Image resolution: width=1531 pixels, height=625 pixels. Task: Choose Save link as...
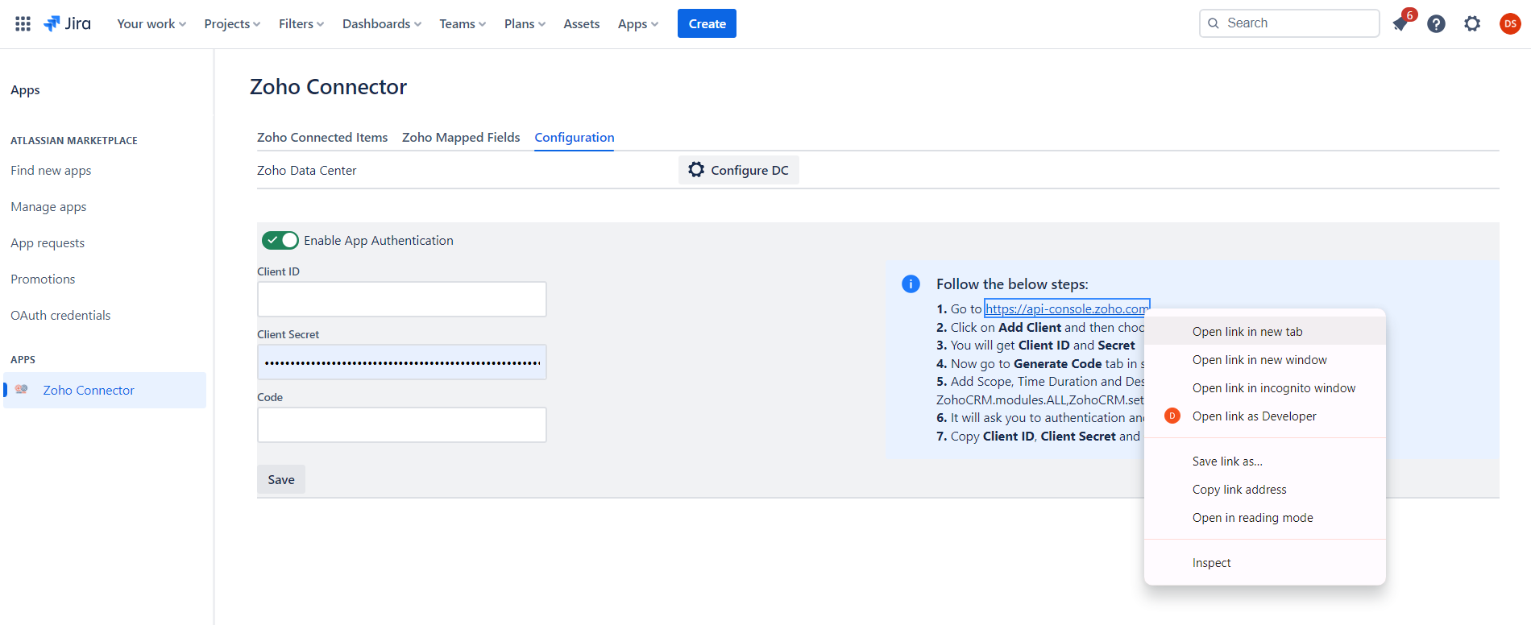pos(1265,461)
